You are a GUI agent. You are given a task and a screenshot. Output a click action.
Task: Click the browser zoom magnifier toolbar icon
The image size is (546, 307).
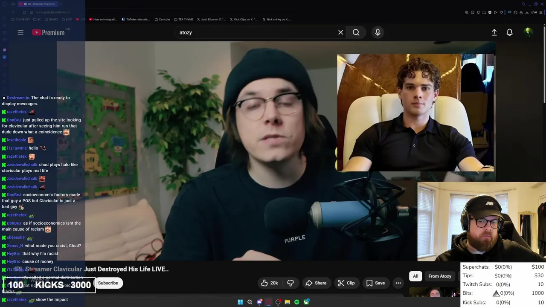pyautogui.click(x=467, y=12)
